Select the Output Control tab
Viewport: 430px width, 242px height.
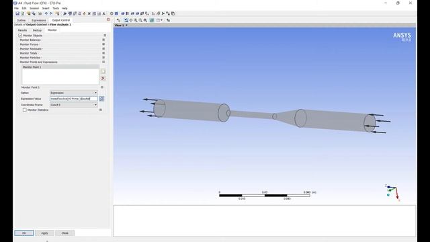(x=61, y=20)
